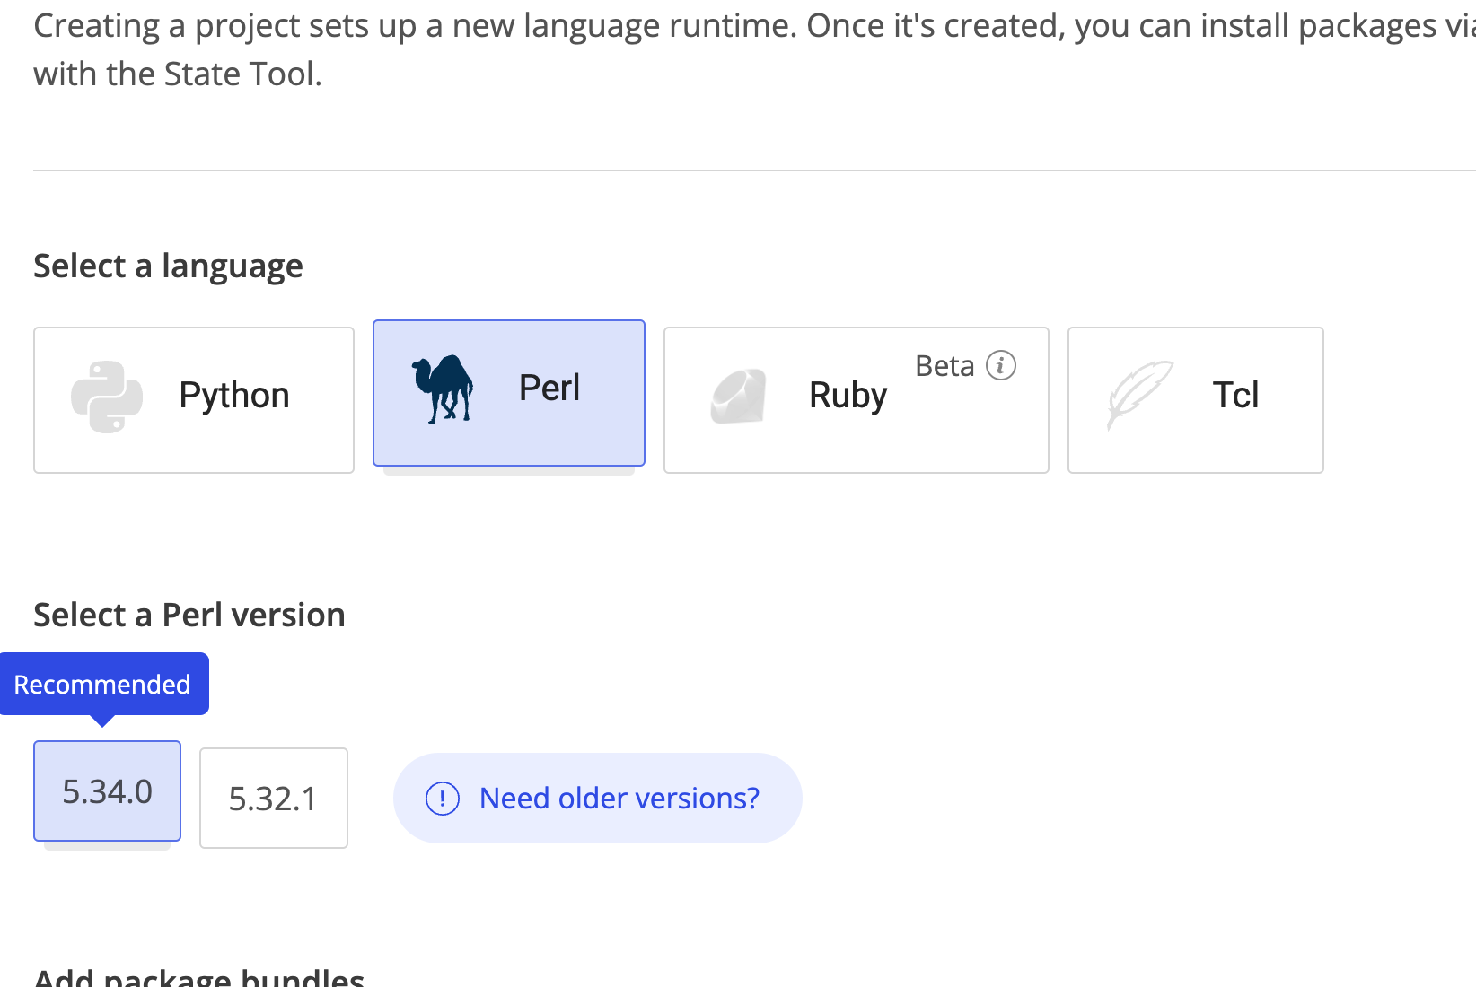Click the Tcl feather icon
1476x987 pixels.
coord(1139,395)
